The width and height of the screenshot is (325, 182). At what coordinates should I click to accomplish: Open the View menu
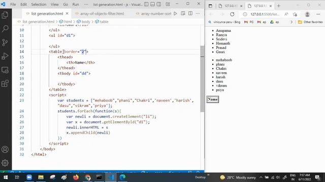click(54, 5)
